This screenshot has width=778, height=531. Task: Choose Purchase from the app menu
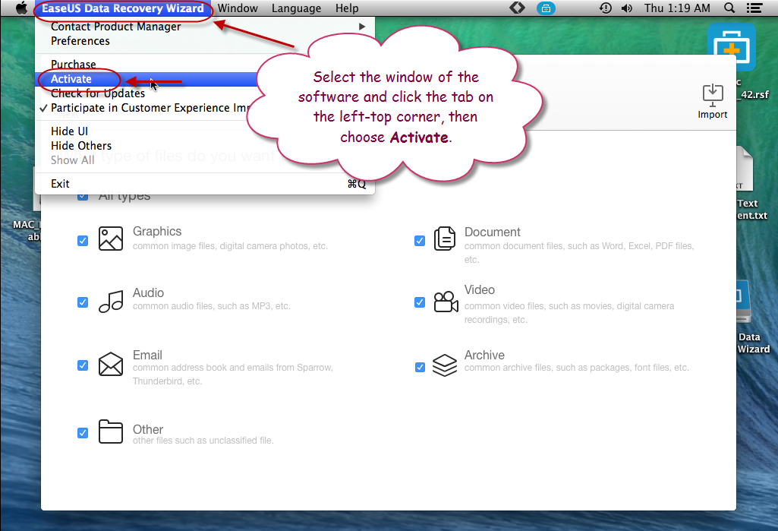pyautogui.click(x=204, y=64)
